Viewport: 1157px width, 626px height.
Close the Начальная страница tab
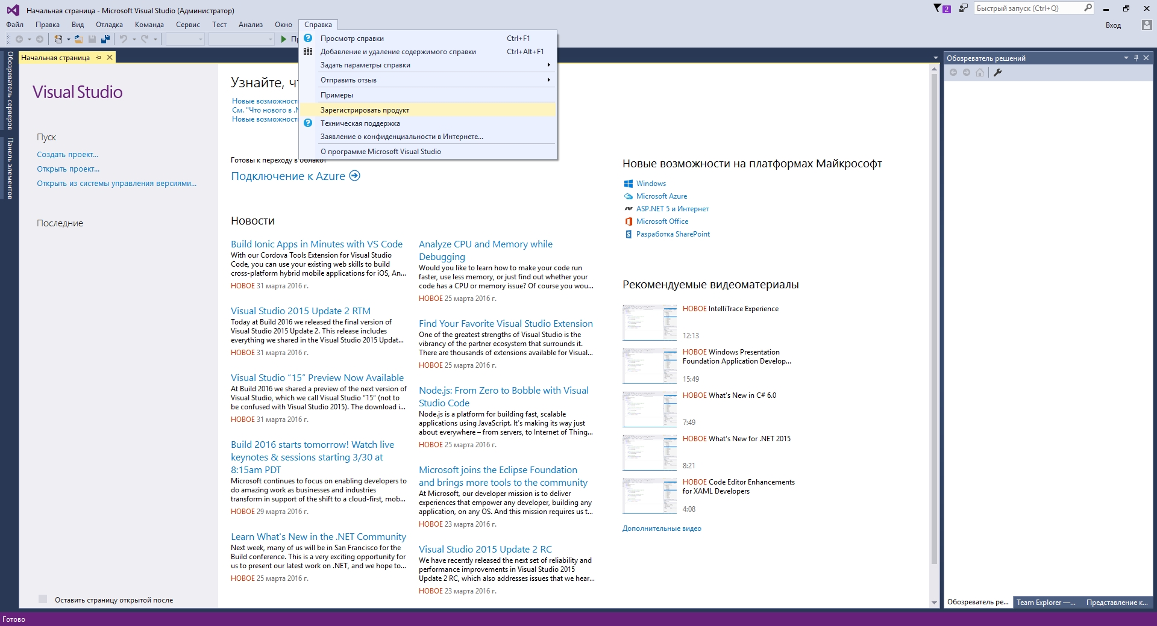coord(110,58)
